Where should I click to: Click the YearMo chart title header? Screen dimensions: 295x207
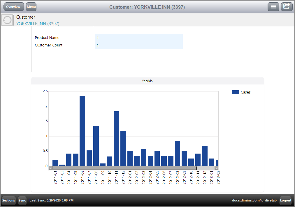point(147,81)
